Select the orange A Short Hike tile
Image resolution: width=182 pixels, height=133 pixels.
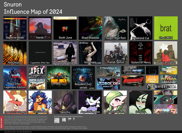click(x=152, y=79)
